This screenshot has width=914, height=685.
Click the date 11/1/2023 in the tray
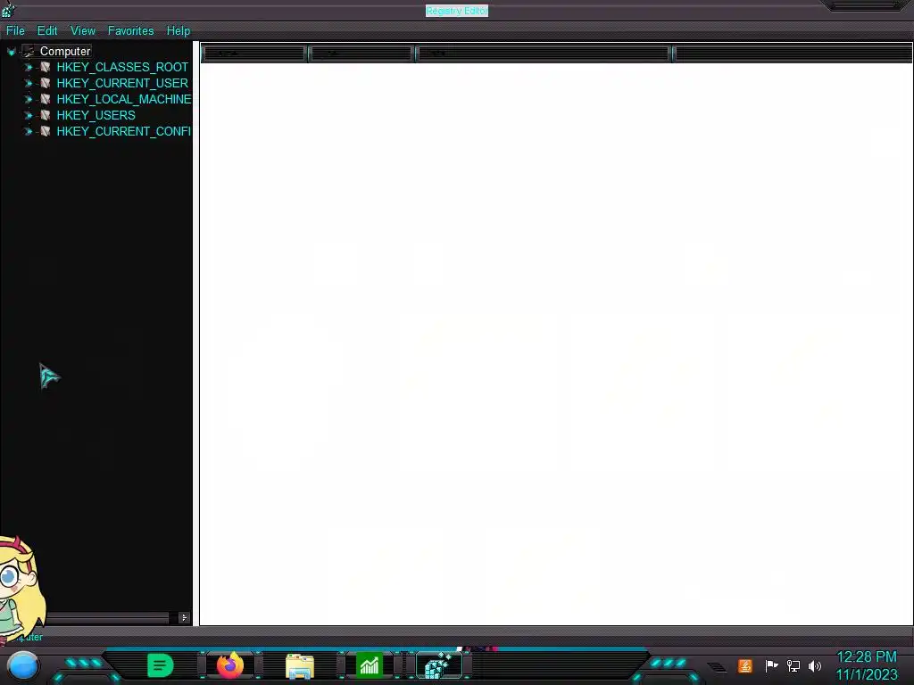point(867,675)
